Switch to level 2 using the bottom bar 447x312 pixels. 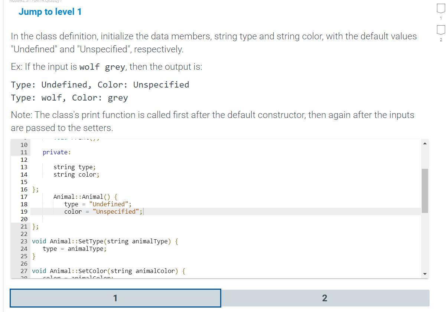click(x=325, y=298)
